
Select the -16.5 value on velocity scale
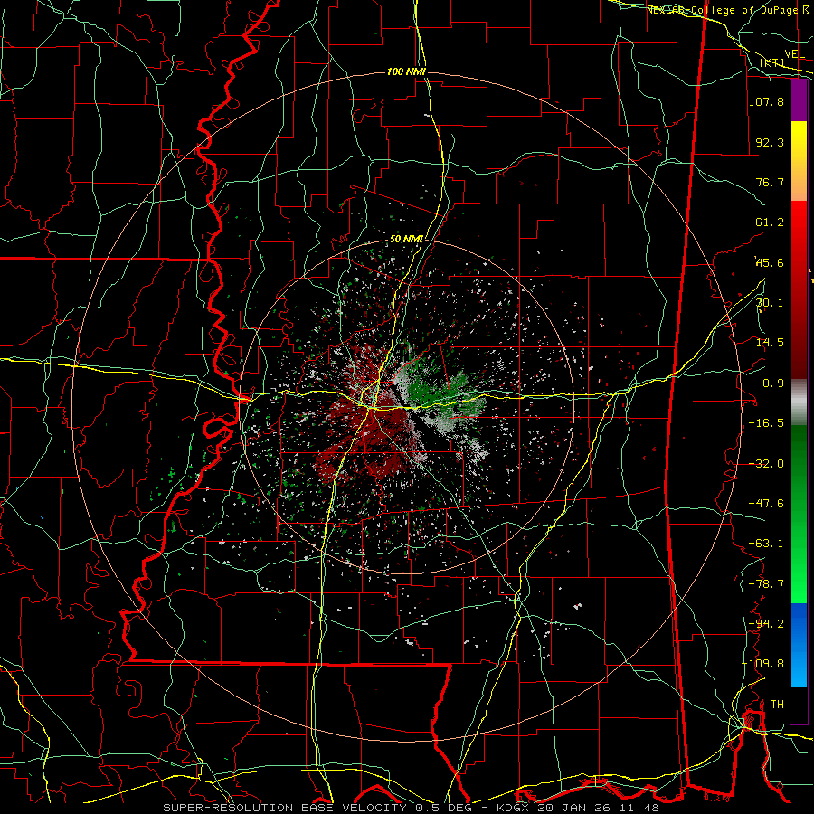click(x=766, y=423)
